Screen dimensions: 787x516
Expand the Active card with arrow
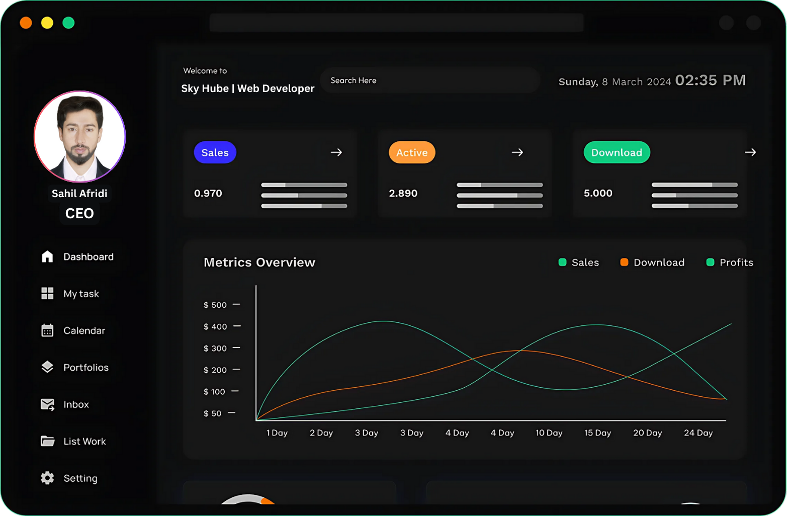pos(517,152)
